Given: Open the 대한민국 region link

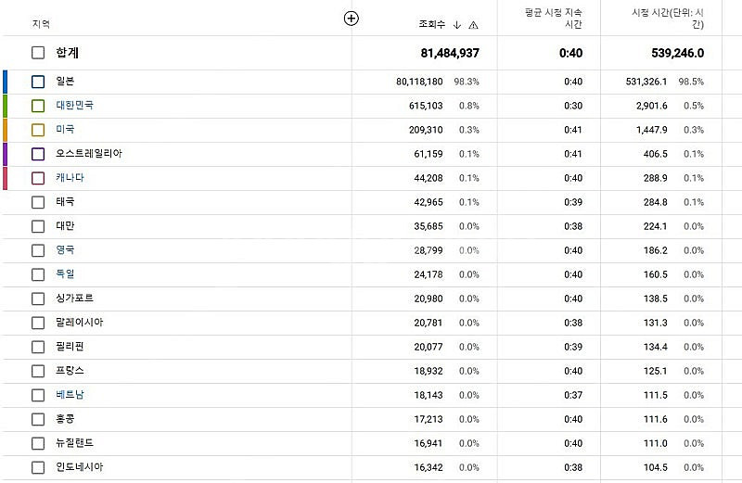Looking at the screenshot, I should 74,105.
